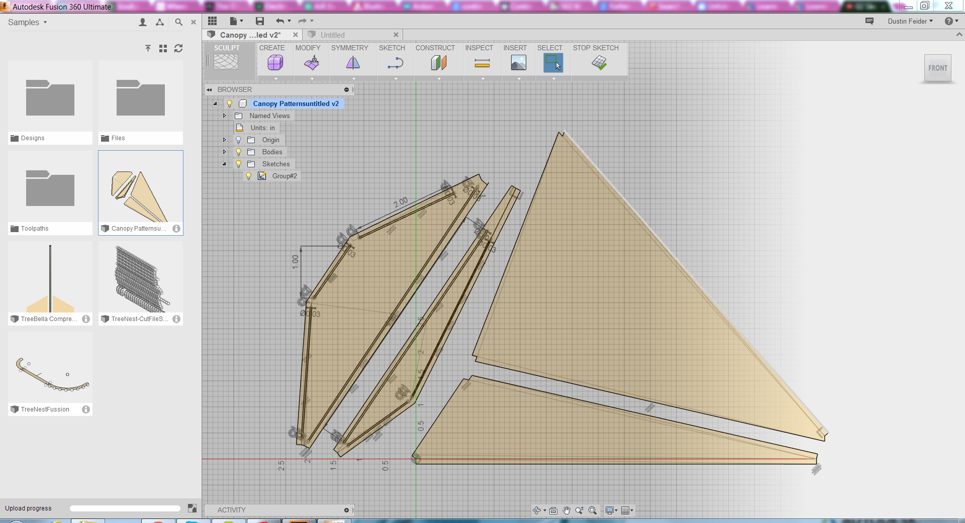Toggle visibility bulb of Origin
The width and height of the screenshot is (965, 523).
(239, 140)
